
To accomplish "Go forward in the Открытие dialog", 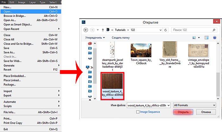I will 92,30.
